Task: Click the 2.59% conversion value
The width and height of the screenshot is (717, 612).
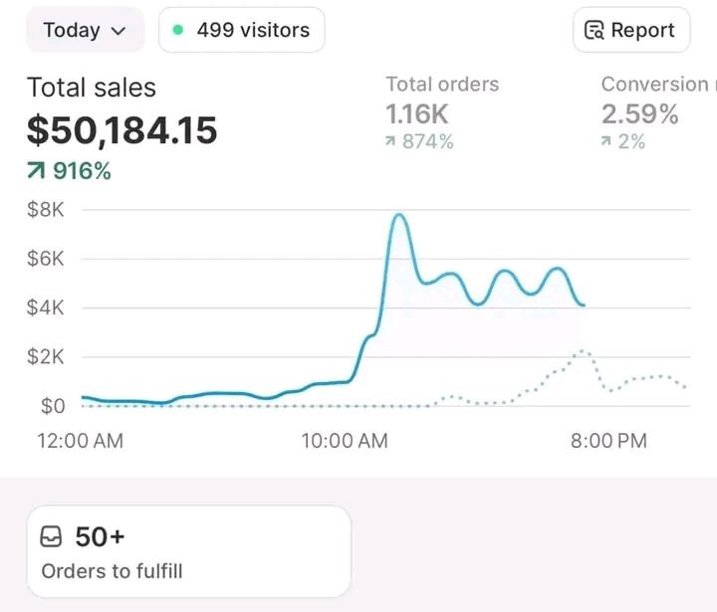Action: (639, 114)
